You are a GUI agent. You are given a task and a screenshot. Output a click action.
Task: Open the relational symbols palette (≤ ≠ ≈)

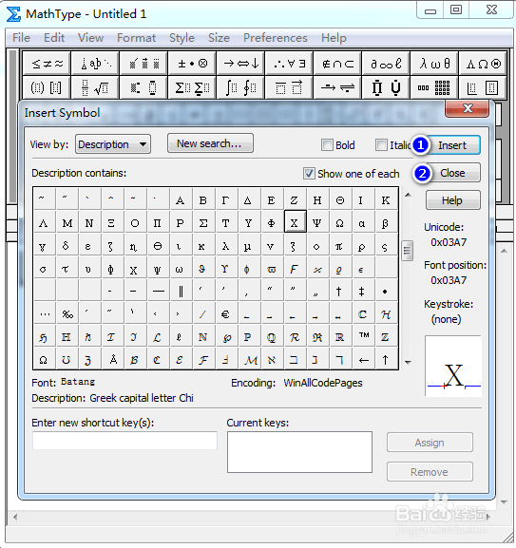tap(47, 64)
